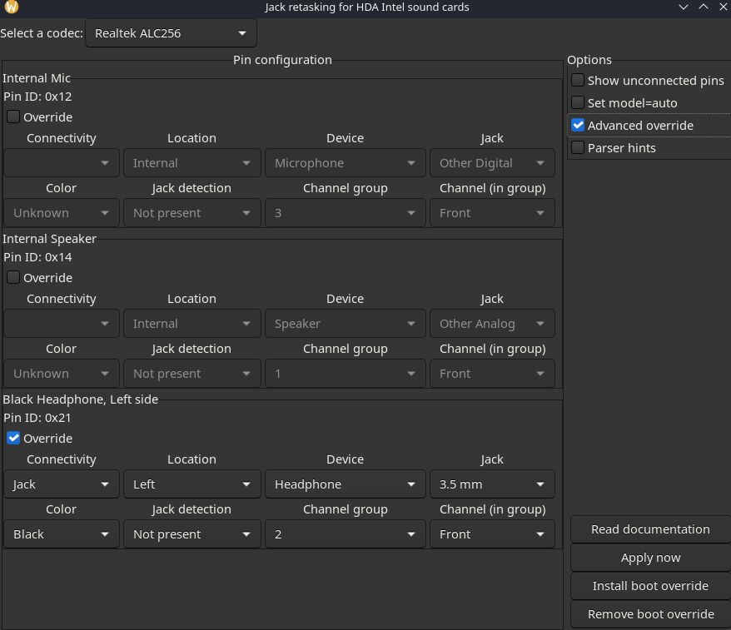Toggle the Set model=auto checkbox
731x630 pixels.
coord(578,103)
